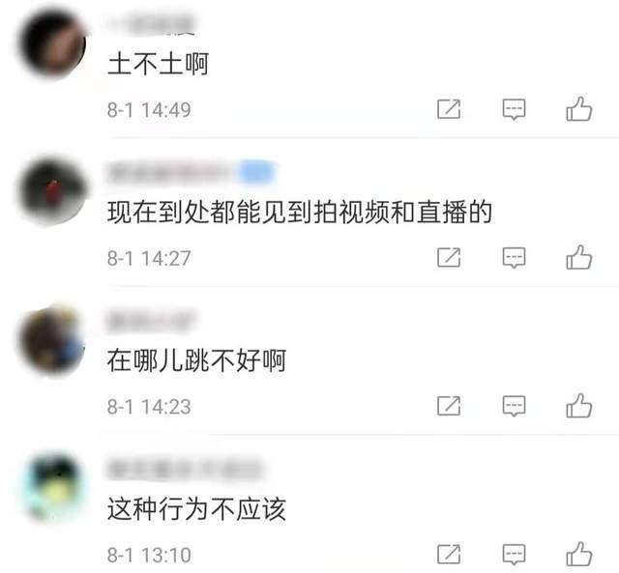Reply to the comment posted 8-1 13:10

pos(514,555)
